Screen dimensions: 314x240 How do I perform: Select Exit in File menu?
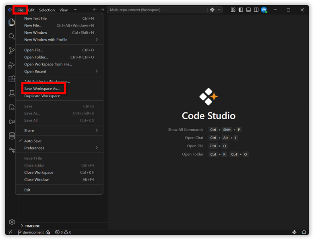pos(59,190)
